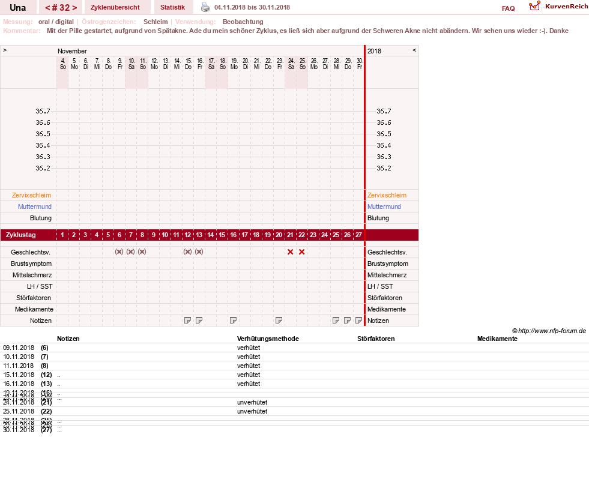Click the protected-intercourse mark on day 8

[x=142, y=252]
